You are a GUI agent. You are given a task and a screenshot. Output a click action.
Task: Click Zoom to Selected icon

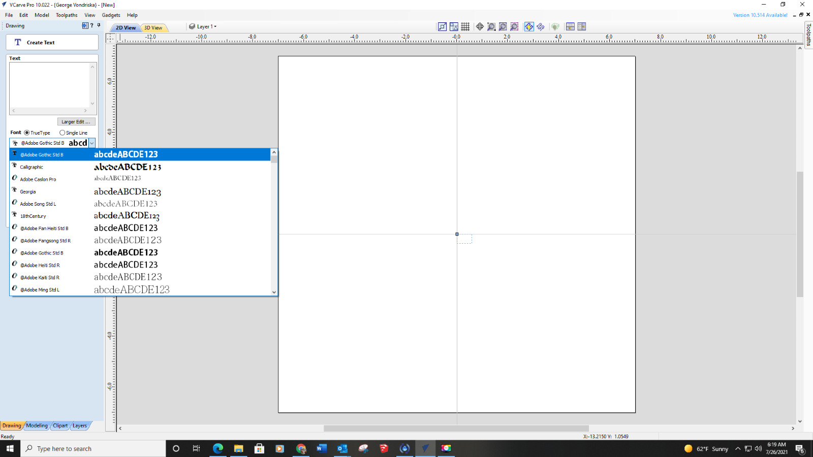click(514, 26)
